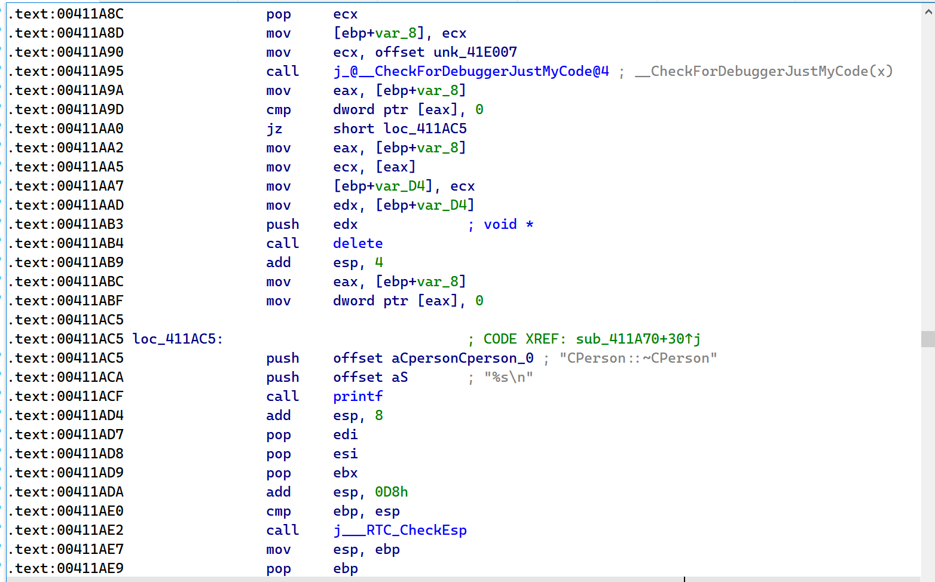Follow the delete call target
Image resolution: width=935 pixels, height=582 pixels.
pyautogui.click(x=358, y=243)
